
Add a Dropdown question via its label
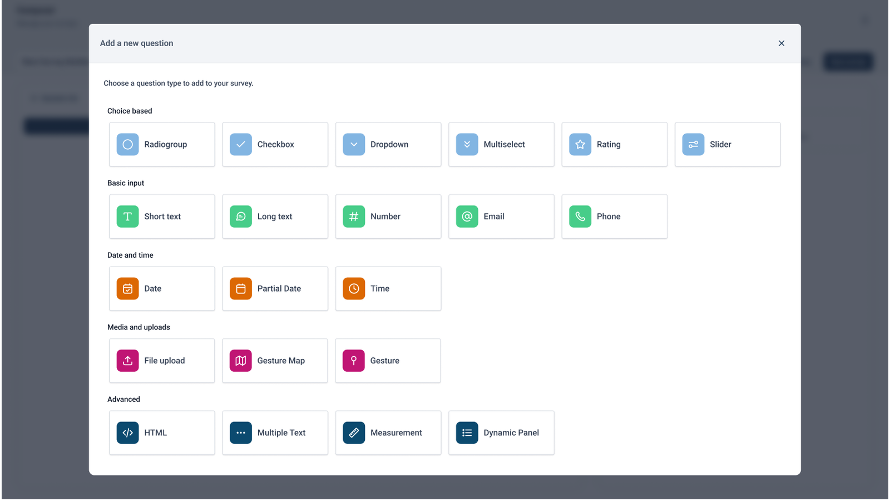coord(389,144)
